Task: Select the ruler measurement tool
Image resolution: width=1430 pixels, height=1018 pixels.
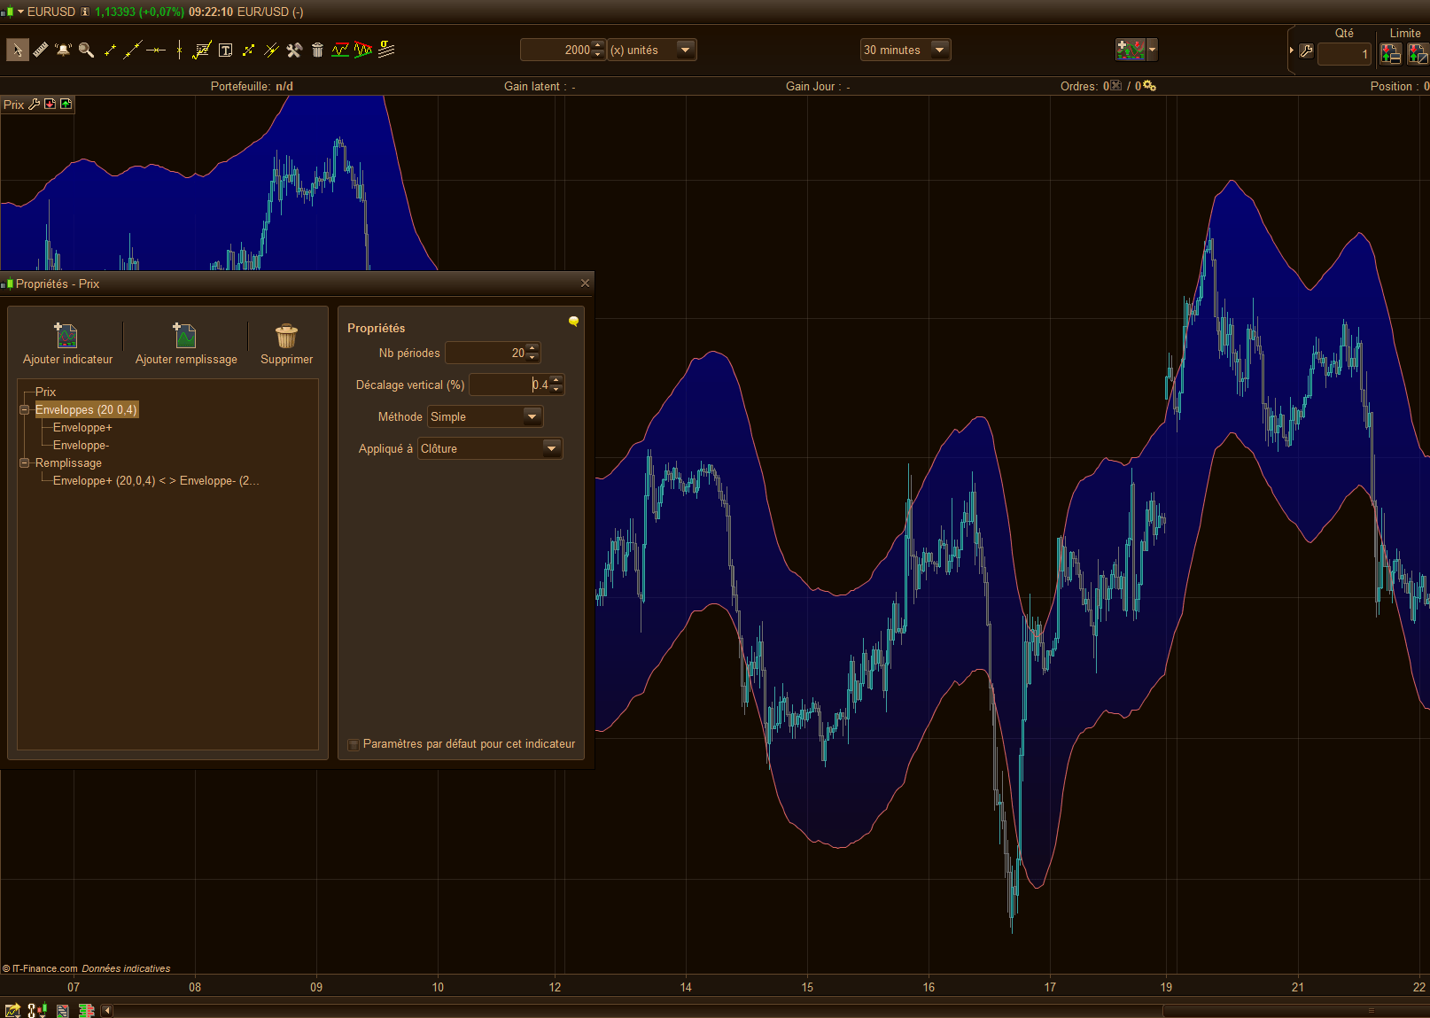Action: click(x=41, y=50)
